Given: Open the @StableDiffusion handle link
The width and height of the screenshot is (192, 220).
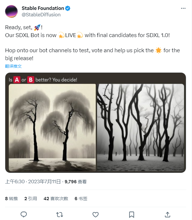Looking at the screenshot, I should click(41, 15).
